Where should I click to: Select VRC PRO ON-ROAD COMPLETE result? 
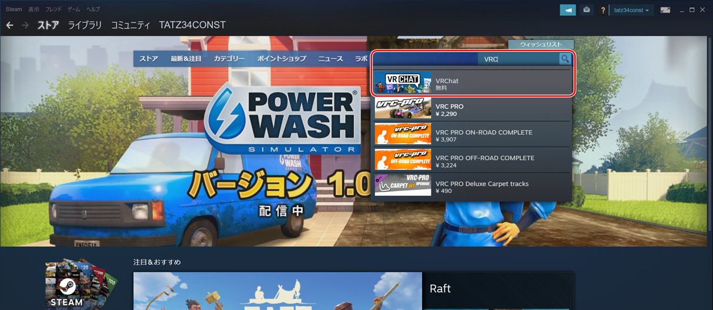472,135
